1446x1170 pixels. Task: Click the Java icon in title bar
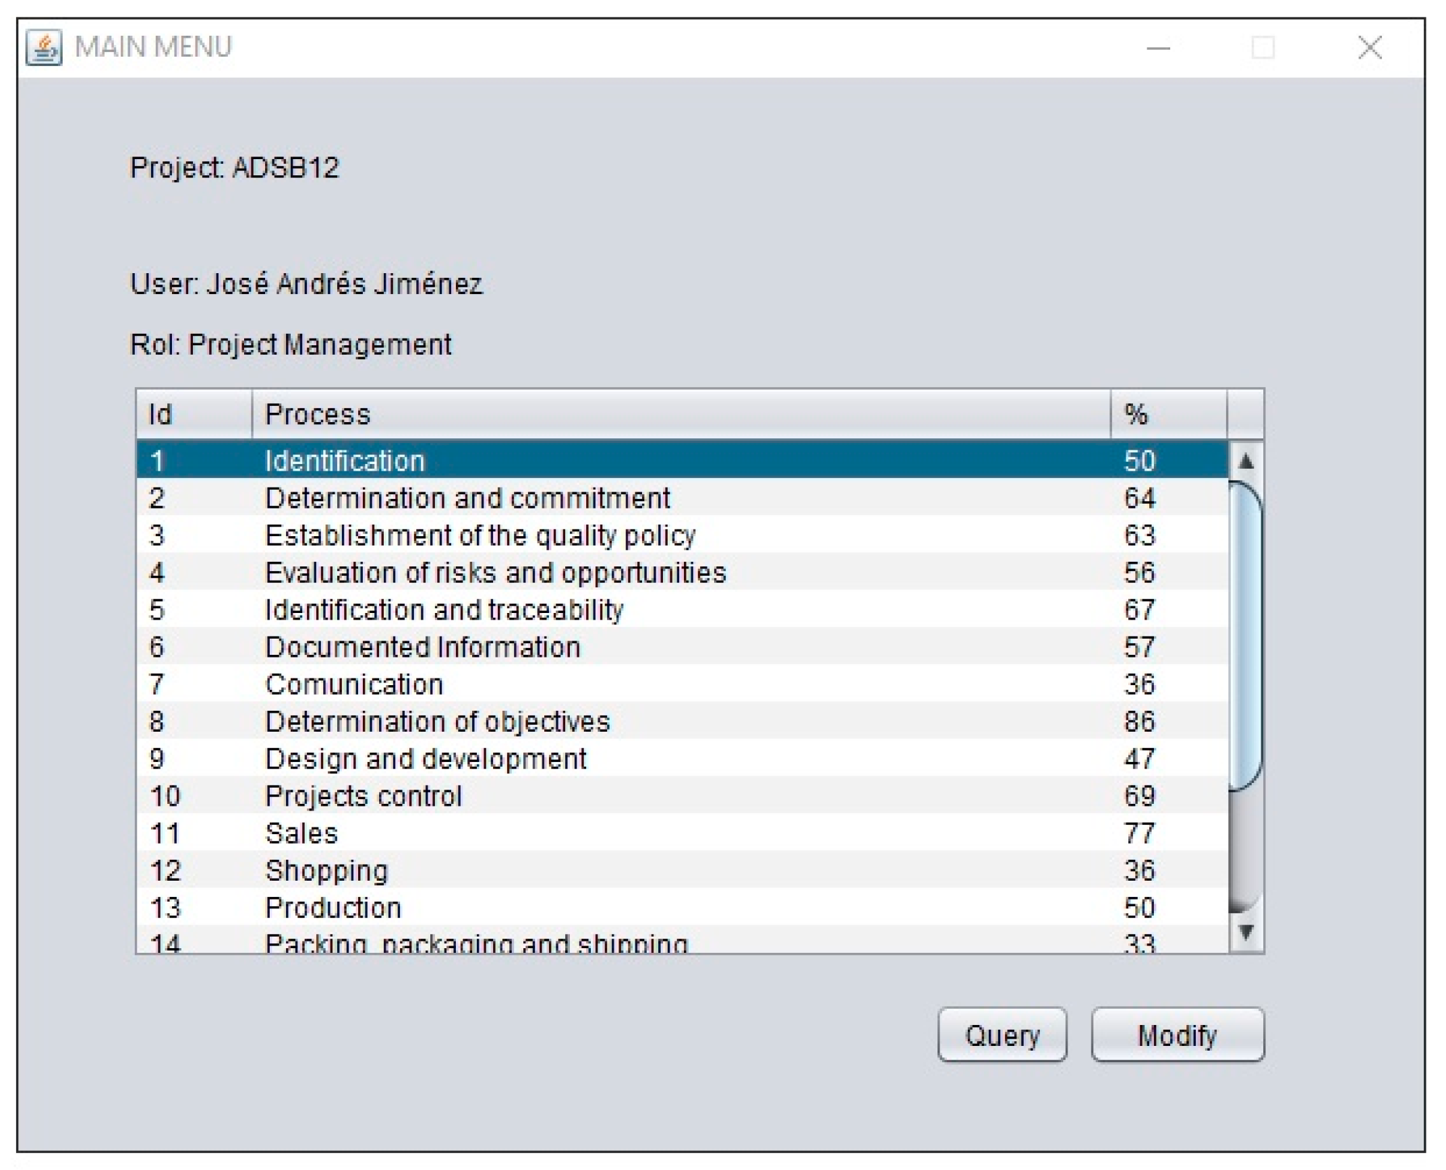(x=44, y=47)
